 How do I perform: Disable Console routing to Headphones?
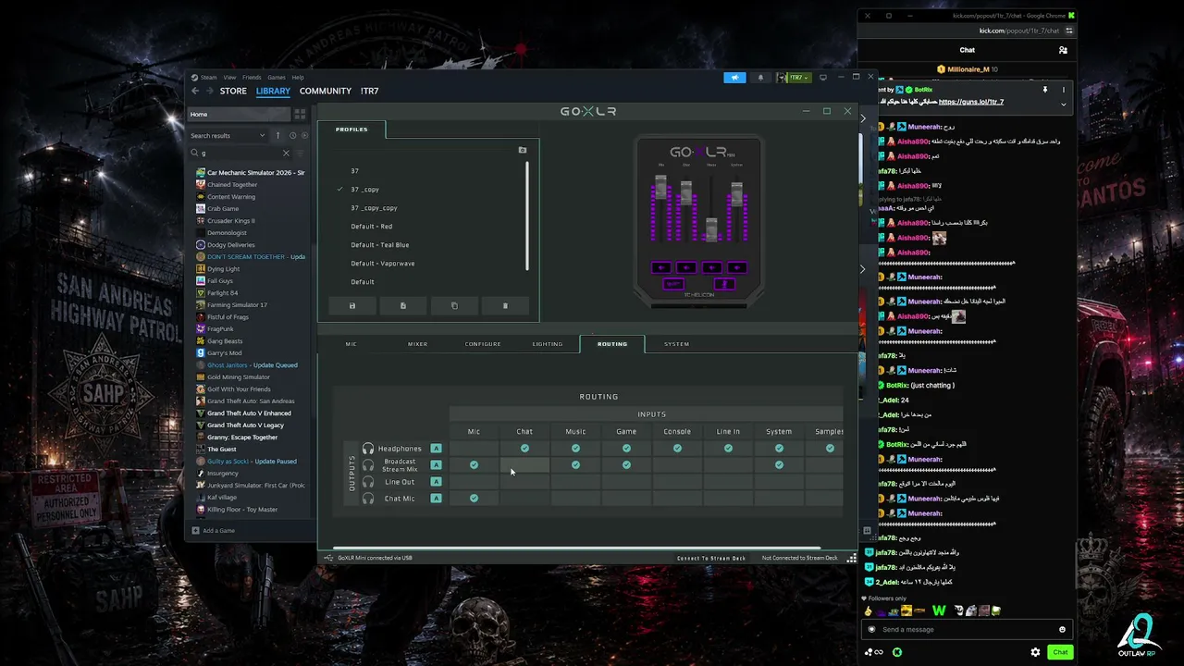coord(677,449)
